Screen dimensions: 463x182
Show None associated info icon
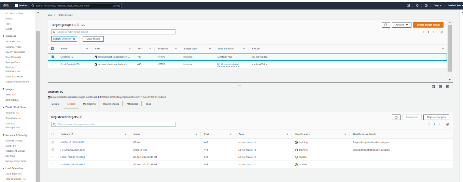219,64
